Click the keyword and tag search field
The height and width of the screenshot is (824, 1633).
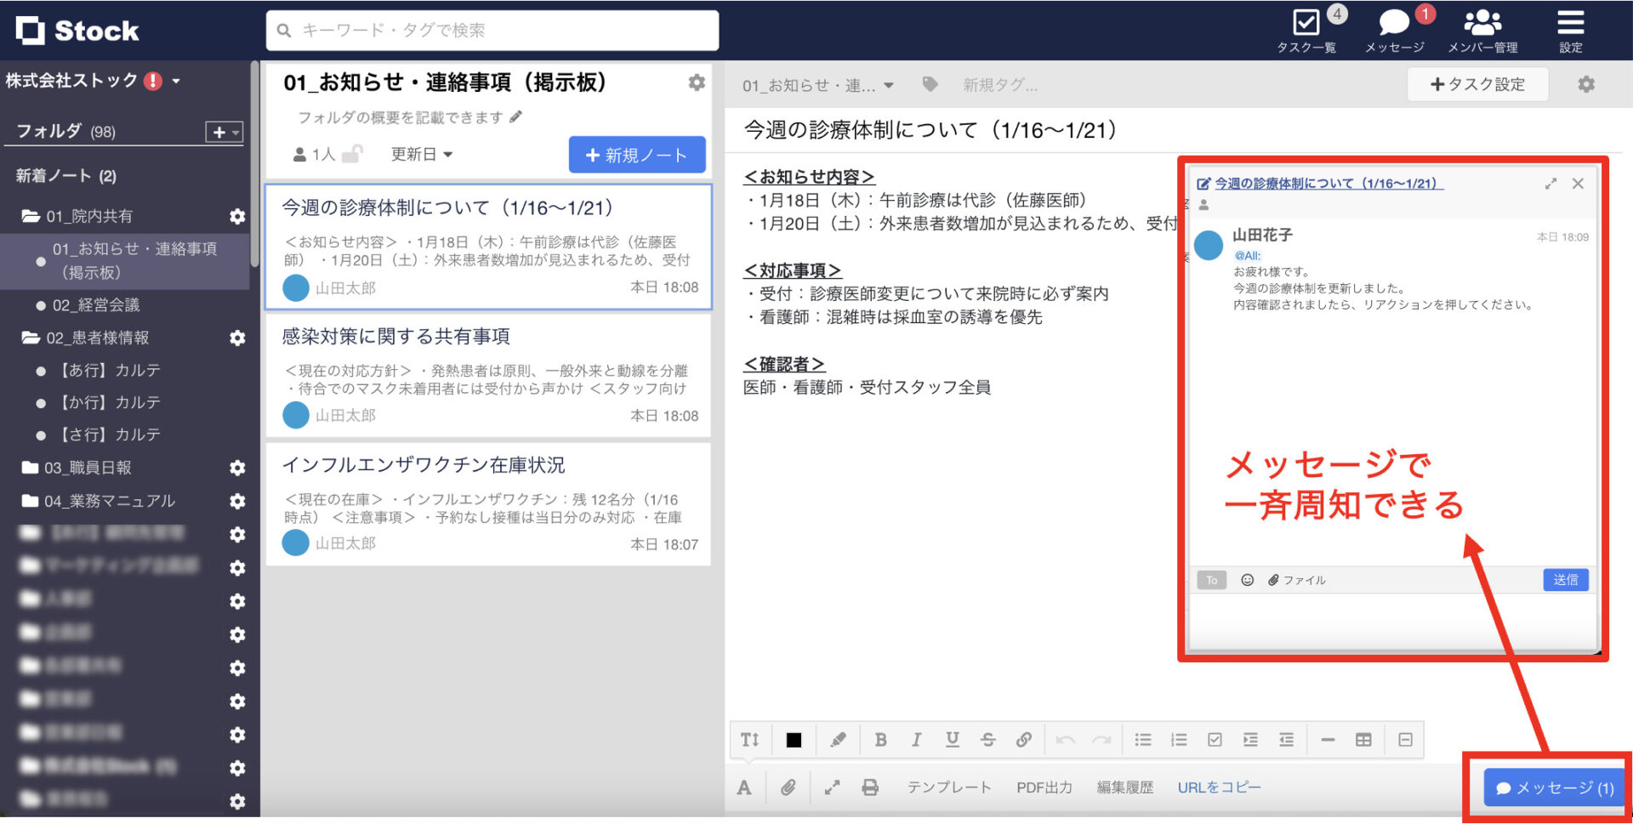coord(492,30)
